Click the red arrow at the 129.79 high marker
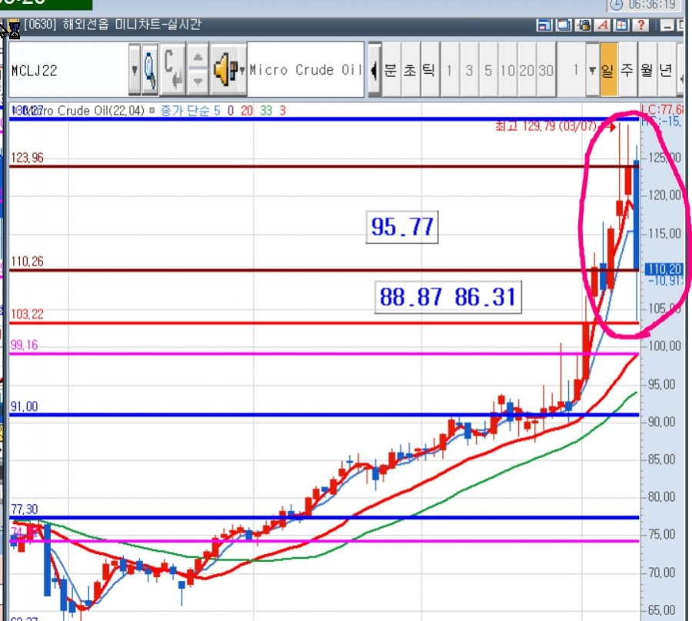 tap(610, 127)
